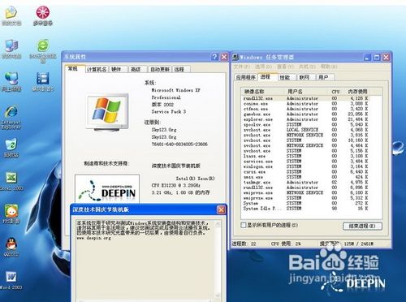Open the 选项(O) menu in Task Manager
Image resolution: width=406 pixels, height=302 pixels.
[263, 67]
